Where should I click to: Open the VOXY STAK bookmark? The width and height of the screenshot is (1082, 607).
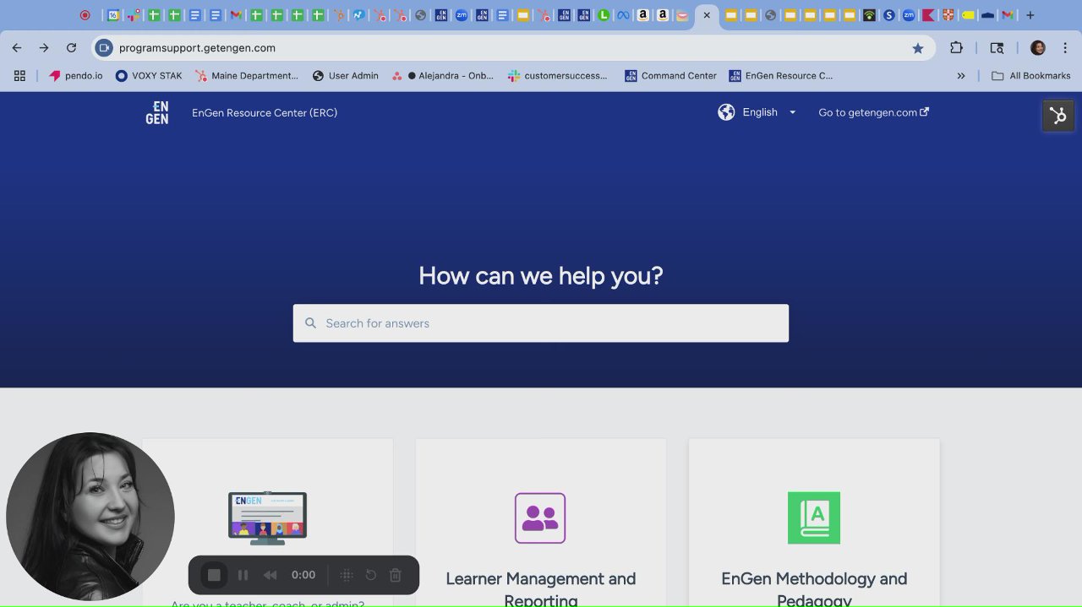click(x=149, y=75)
